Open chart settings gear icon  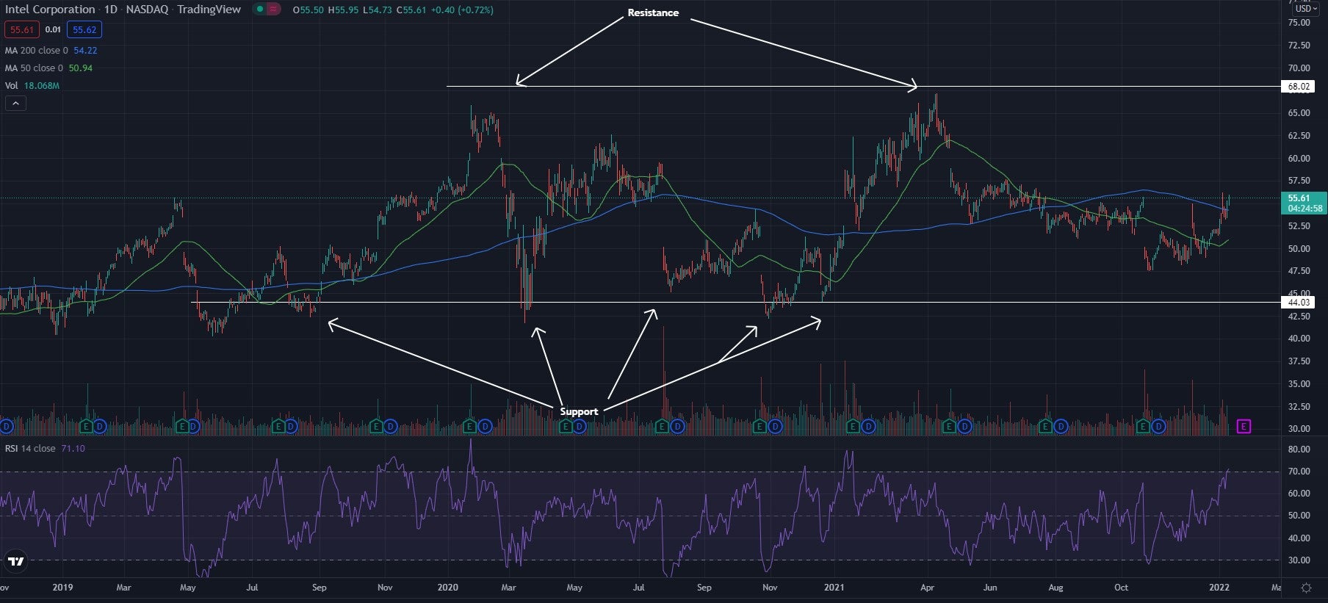(1307, 588)
